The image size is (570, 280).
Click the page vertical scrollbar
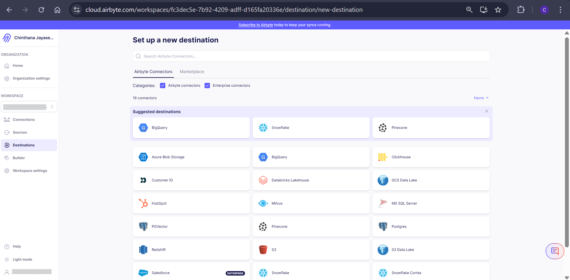pyautogui.click(x=567, y=143)
